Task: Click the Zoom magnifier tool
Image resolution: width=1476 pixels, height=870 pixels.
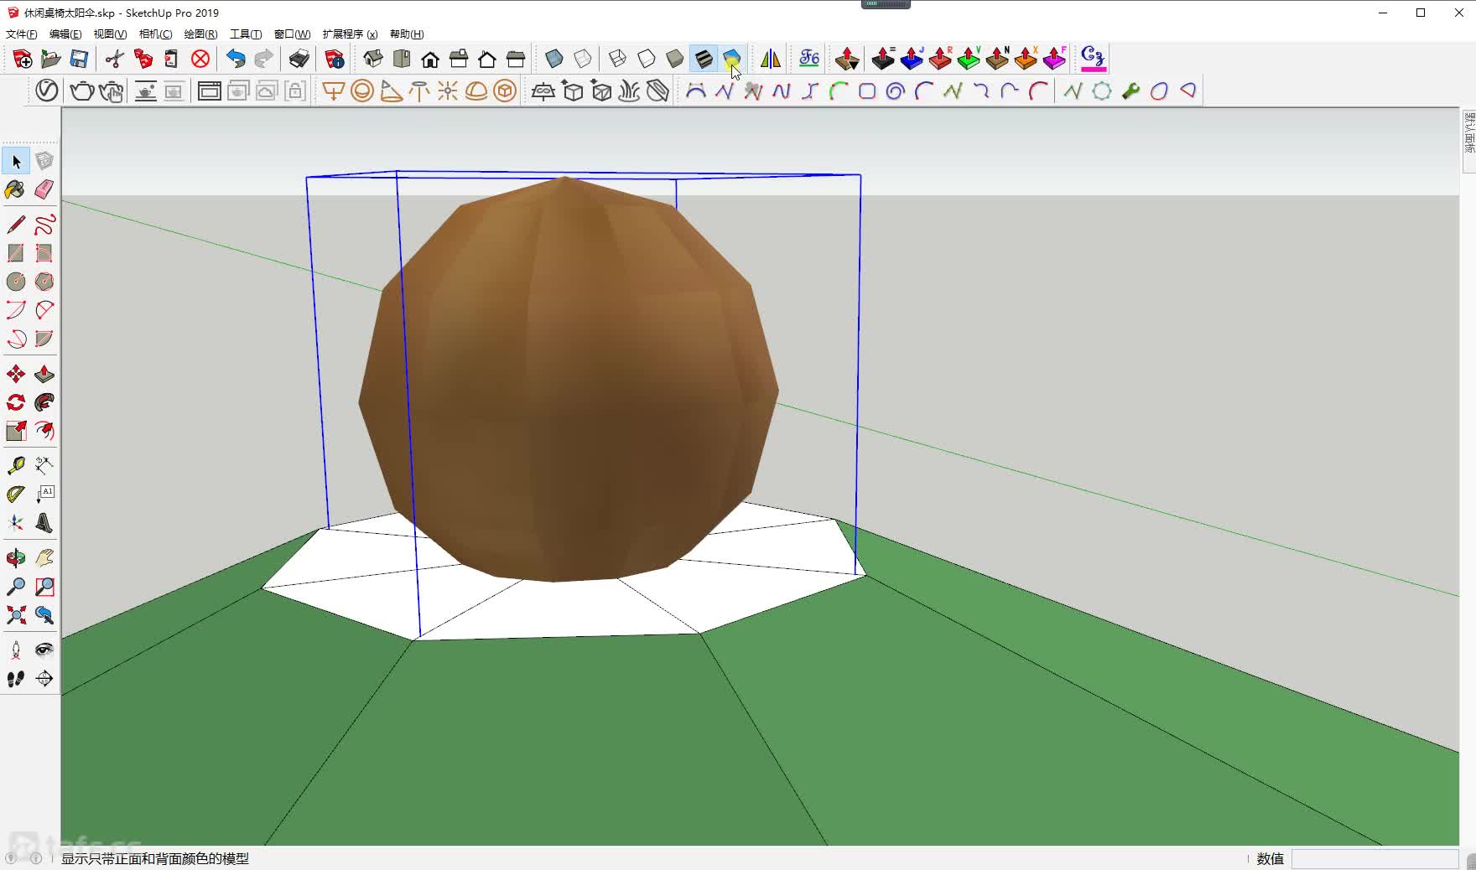Action: [x=16, y=587]
